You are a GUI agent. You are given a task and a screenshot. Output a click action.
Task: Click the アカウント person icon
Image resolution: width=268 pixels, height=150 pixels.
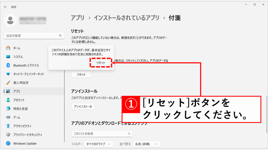(x=8, y=100)
